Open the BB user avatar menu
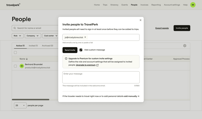This screenshot has width=202, height=119. tap(193, 5)
